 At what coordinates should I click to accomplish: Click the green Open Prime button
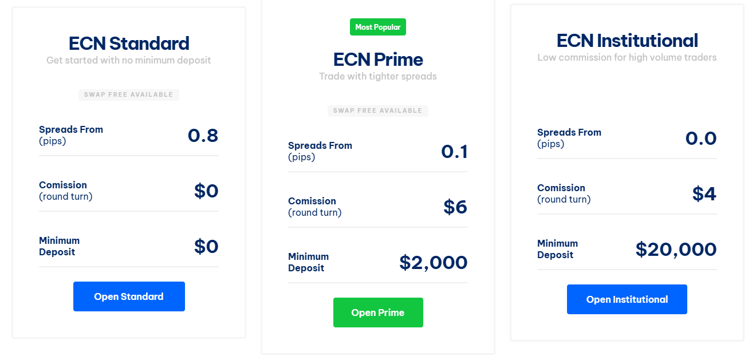pyautogui.click(x=378, y=313)
